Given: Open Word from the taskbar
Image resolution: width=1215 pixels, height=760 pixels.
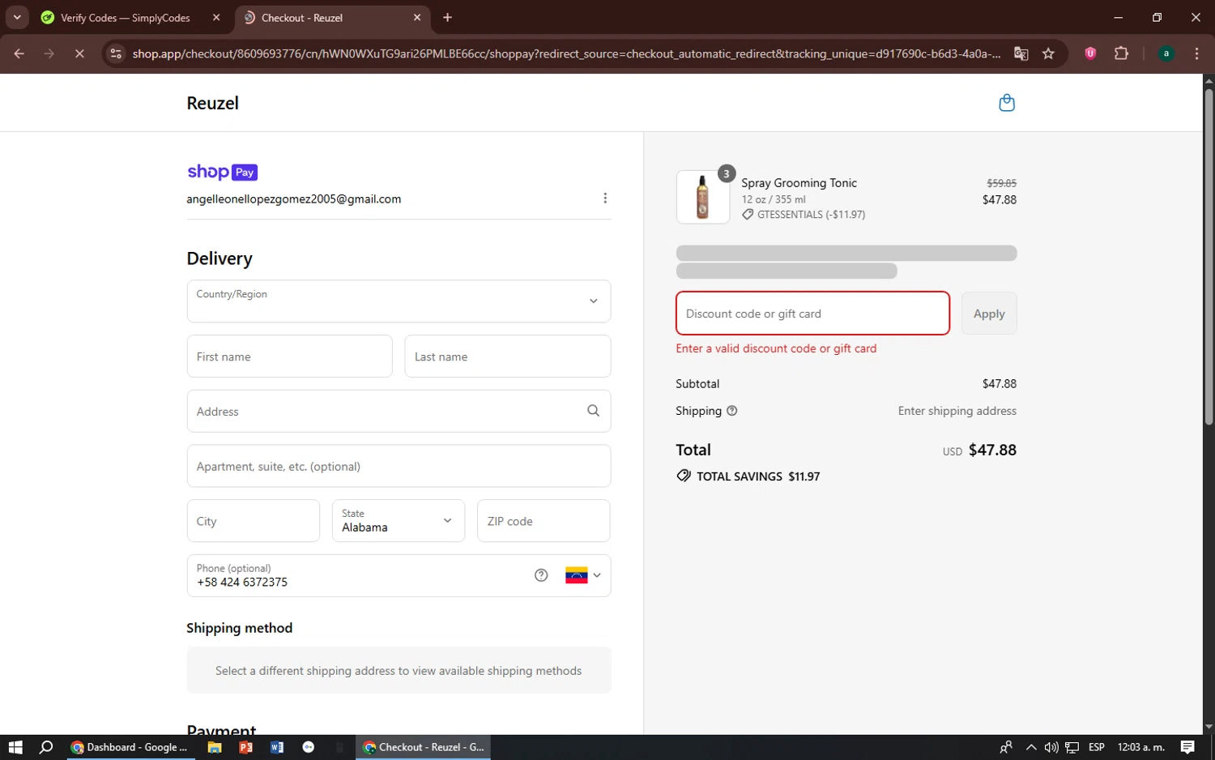Looking at the screenshot, I should 277,747.
